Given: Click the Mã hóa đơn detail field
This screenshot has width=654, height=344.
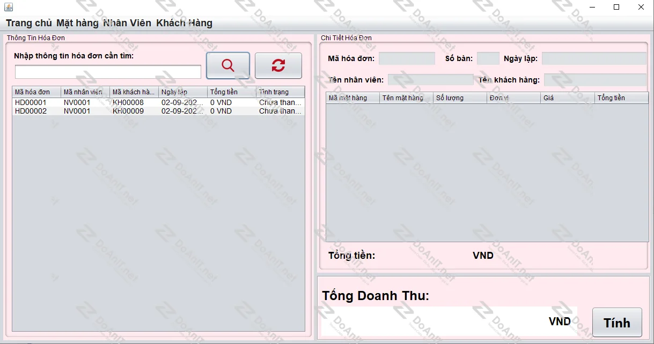Looking at the screenshot, I should point(407,58).
